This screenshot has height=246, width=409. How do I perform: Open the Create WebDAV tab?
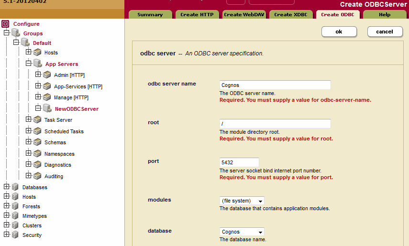[x=243, y=15]
